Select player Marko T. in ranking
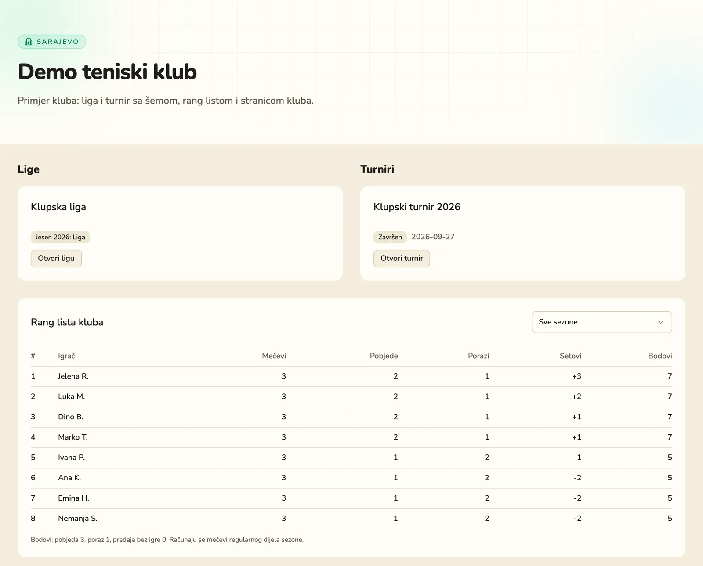The image size is (703, 566). 72,437
